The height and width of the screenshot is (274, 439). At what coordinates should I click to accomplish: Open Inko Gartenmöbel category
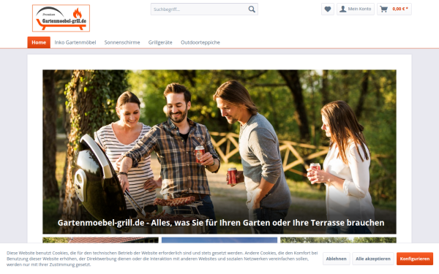click(75, 42)
